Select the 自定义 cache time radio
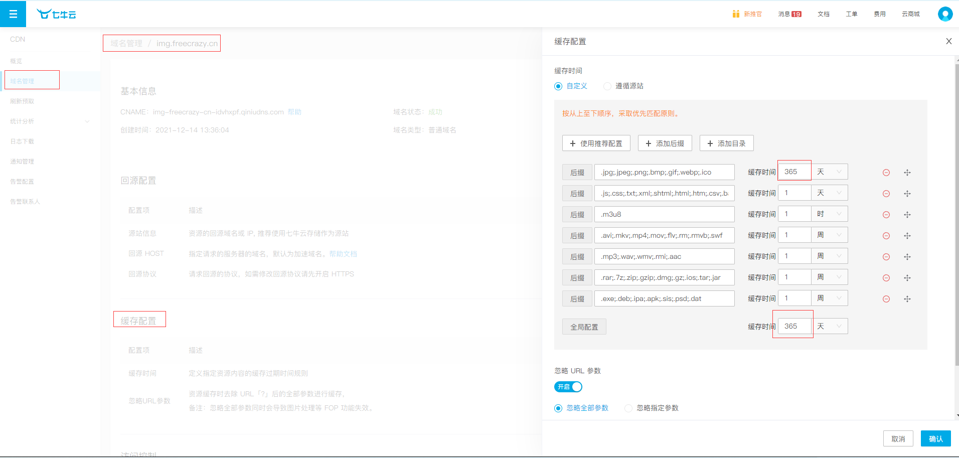This screenshot has height=458, width=959. tap(558, 86)
